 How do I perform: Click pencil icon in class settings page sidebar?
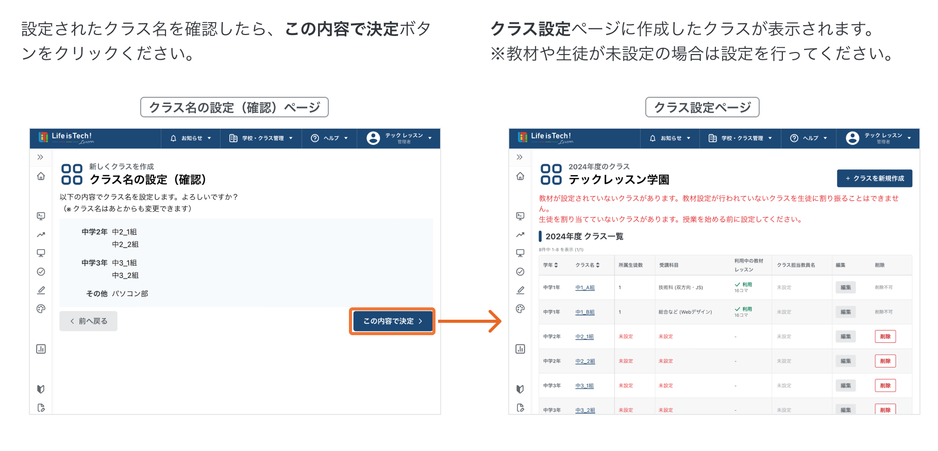pyautogui.click(x=520, y=290)
